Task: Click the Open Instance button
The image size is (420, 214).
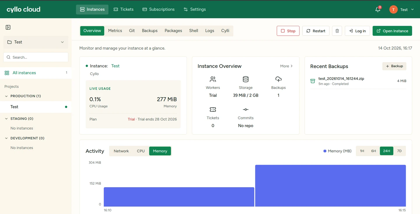Action: [392, 31]
